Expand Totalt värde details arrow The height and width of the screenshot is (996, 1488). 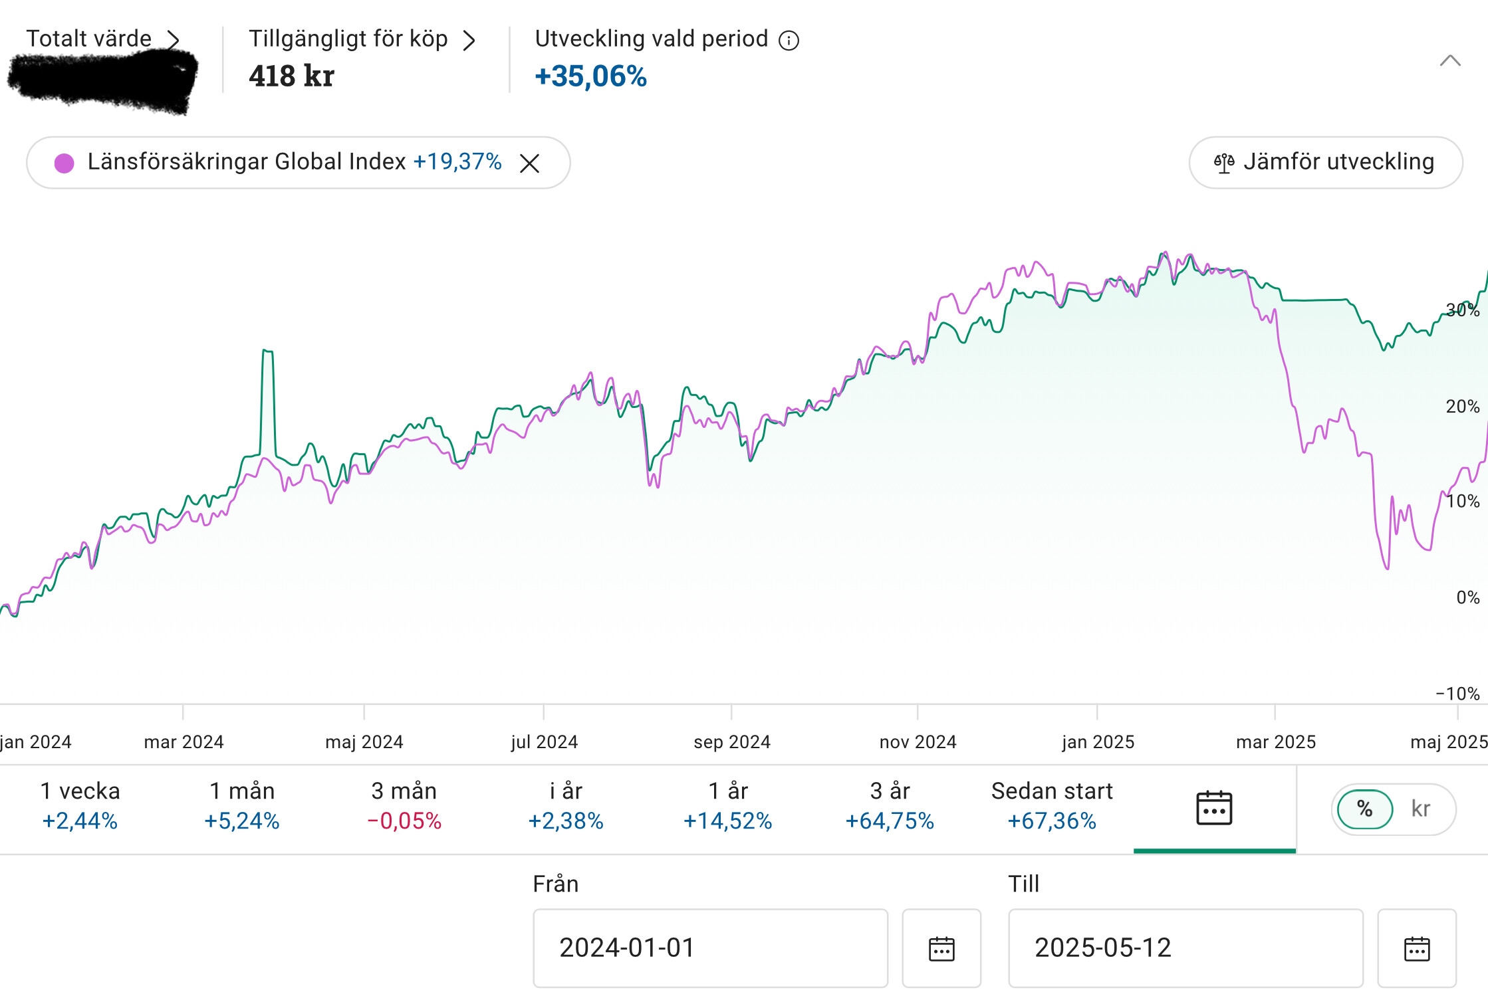pyautogui.click(x=173, y=39)
